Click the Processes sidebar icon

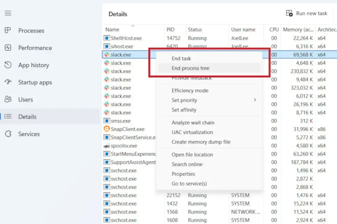coord(8,31)
